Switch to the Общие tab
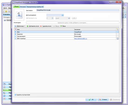This screenshot has height=105, width=128. coord(16,6)
